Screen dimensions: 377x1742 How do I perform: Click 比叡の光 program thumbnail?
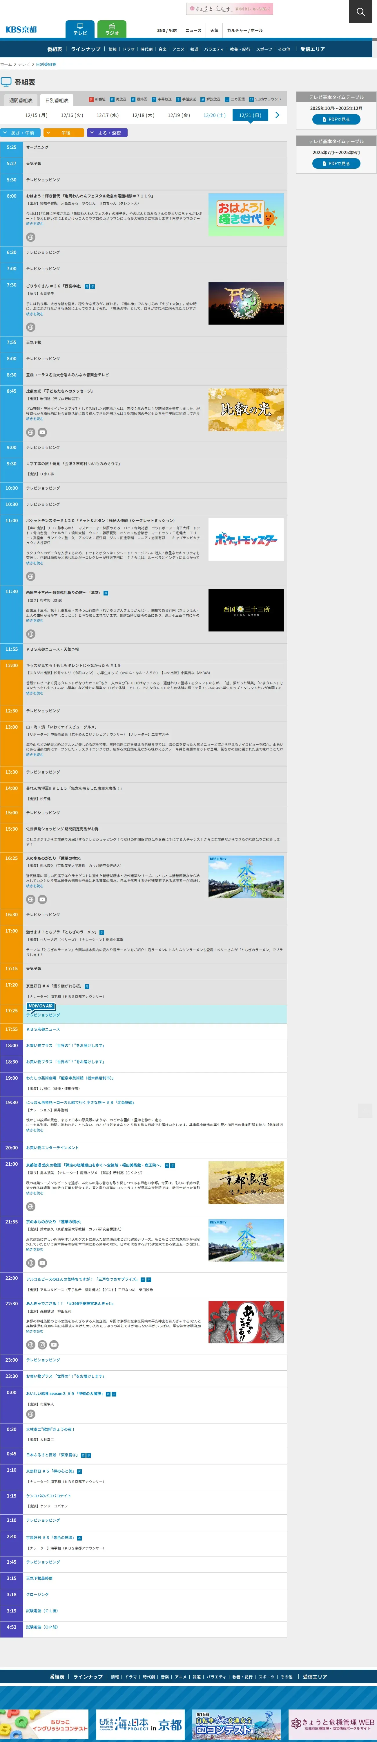click(246, 410)
